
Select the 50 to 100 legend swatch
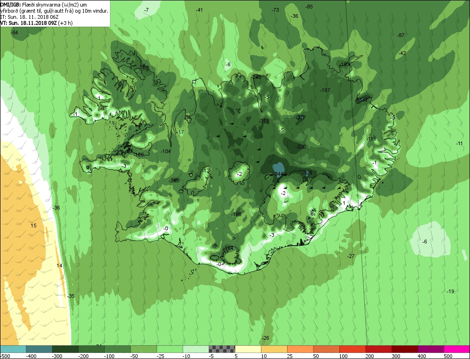326,349
